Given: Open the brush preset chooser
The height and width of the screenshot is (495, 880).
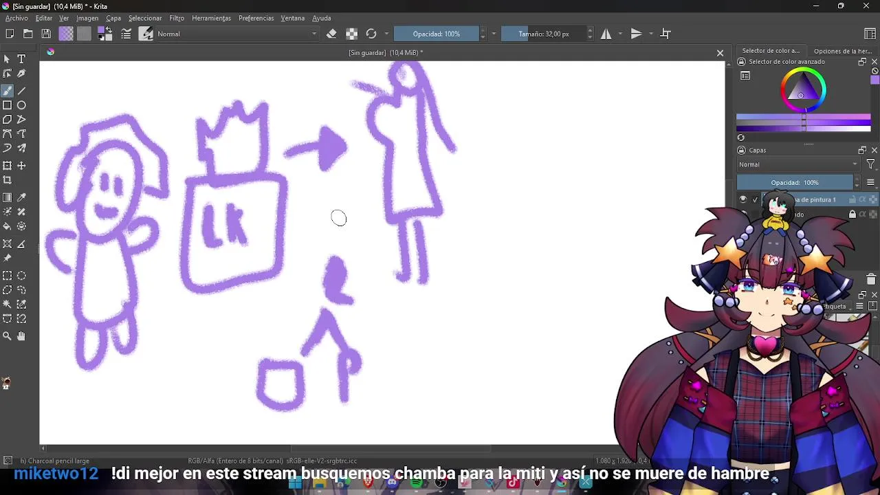Looking at the screenshot, I should (146, 34).
